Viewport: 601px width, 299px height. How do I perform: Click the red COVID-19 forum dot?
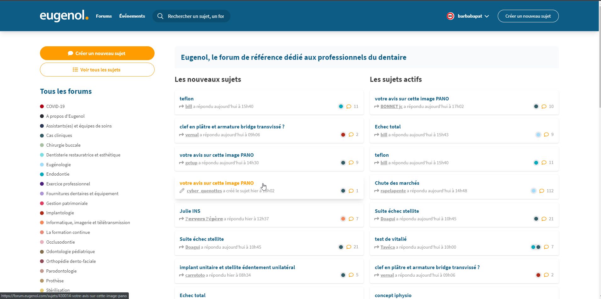click(x=42, y=106)
